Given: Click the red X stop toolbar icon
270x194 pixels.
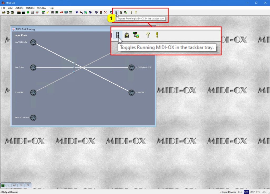Looking at the screenshot, I should tap(105, 12).
